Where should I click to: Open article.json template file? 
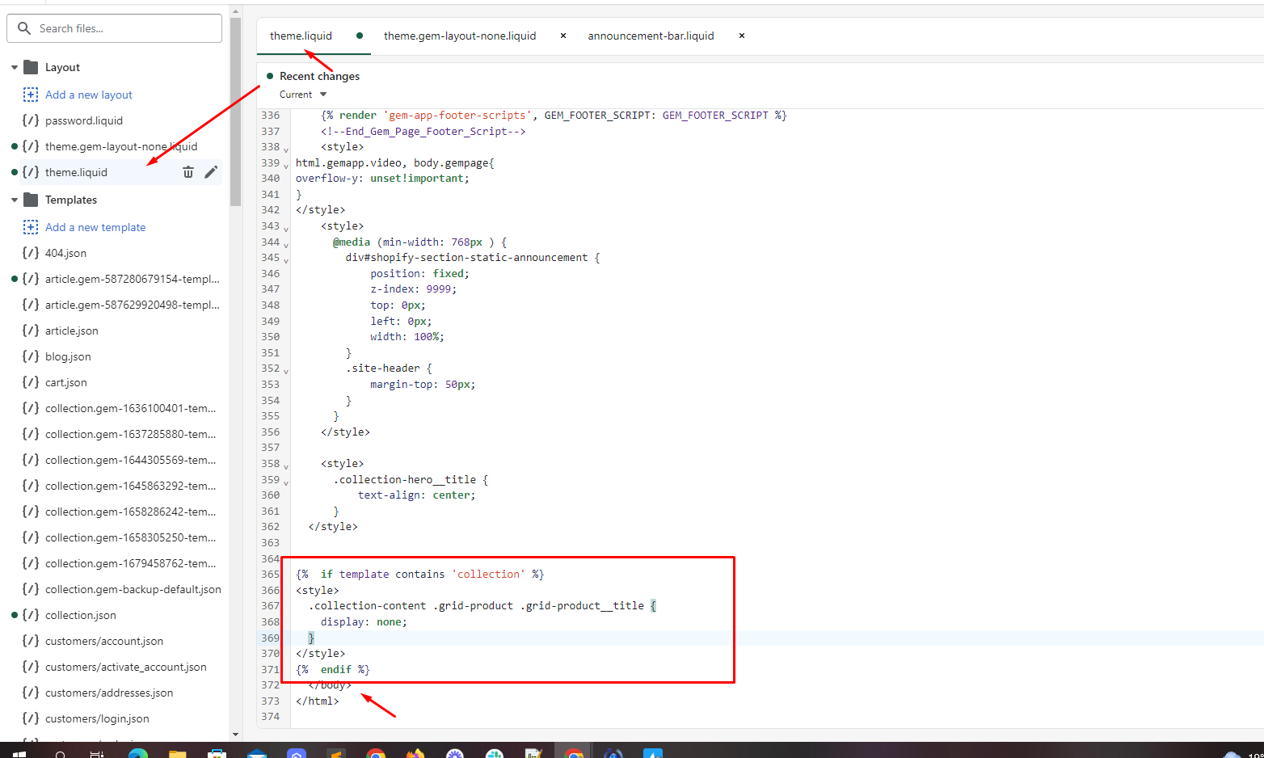click(x=72, y=331)
